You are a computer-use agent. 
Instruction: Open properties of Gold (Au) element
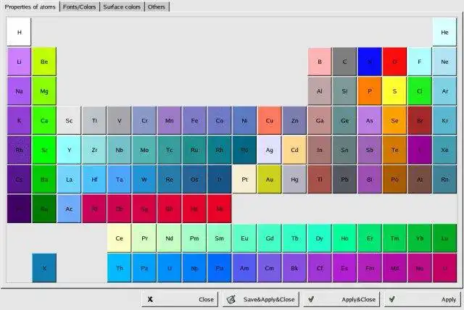coord(269,180)
